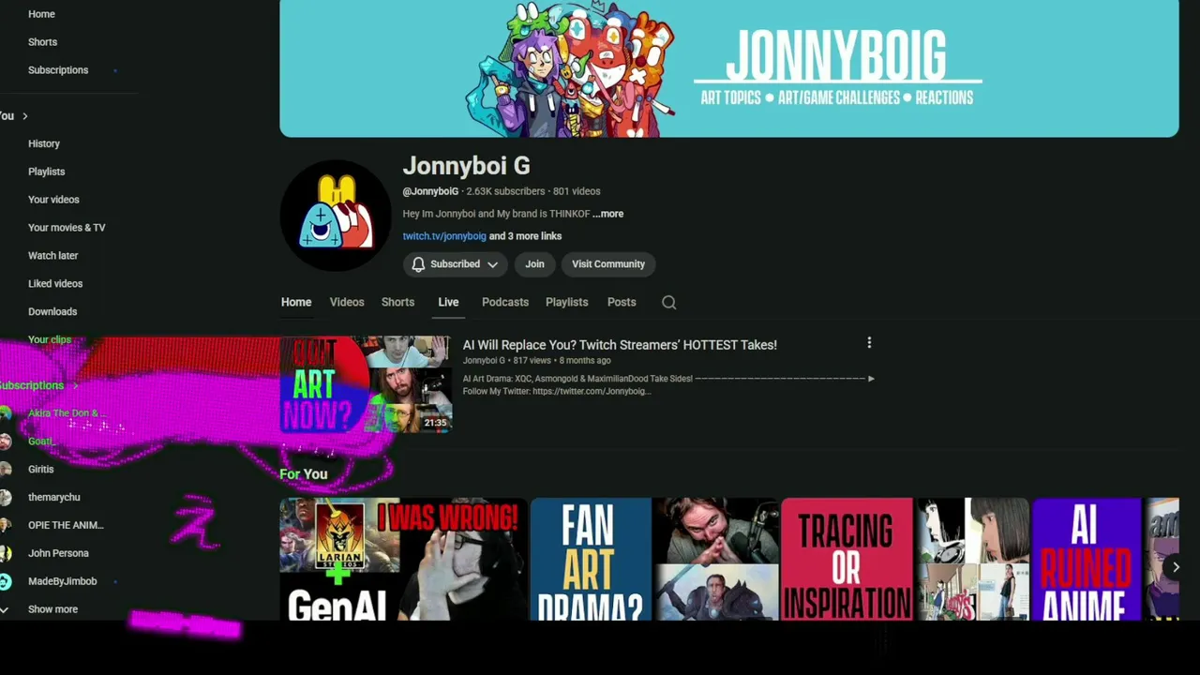Click the Jonnyboi G channel avatar
This screenshot has height=675, width=1200.
click(x=335, y=216)
